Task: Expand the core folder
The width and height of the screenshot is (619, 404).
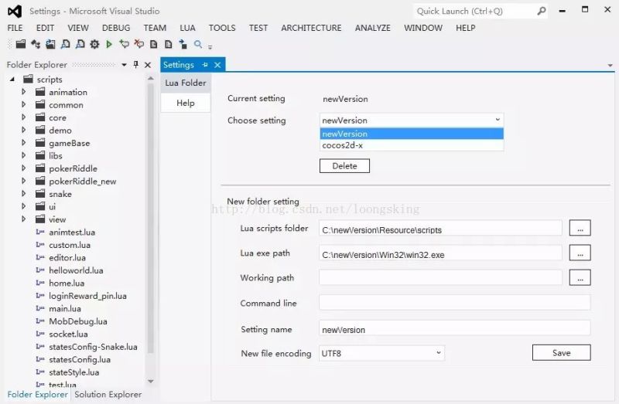Action: (x=24, y=117)
